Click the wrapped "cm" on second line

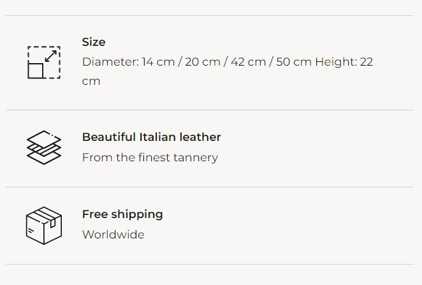91,82
